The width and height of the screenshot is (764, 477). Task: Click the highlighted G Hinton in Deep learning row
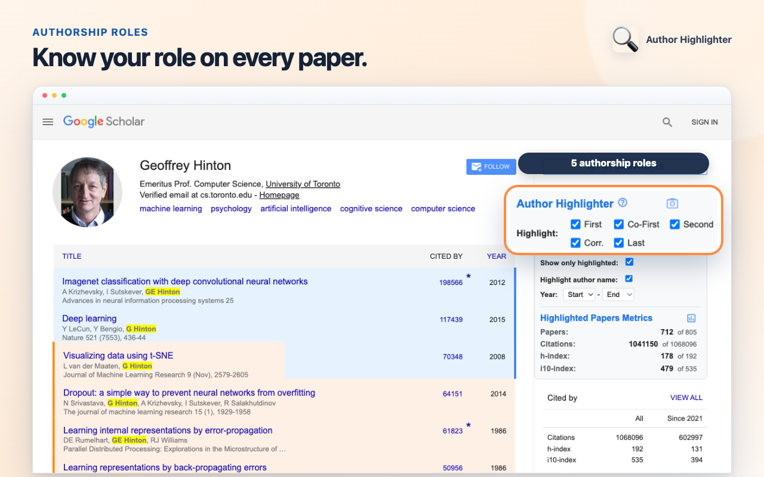coord(141,329)
